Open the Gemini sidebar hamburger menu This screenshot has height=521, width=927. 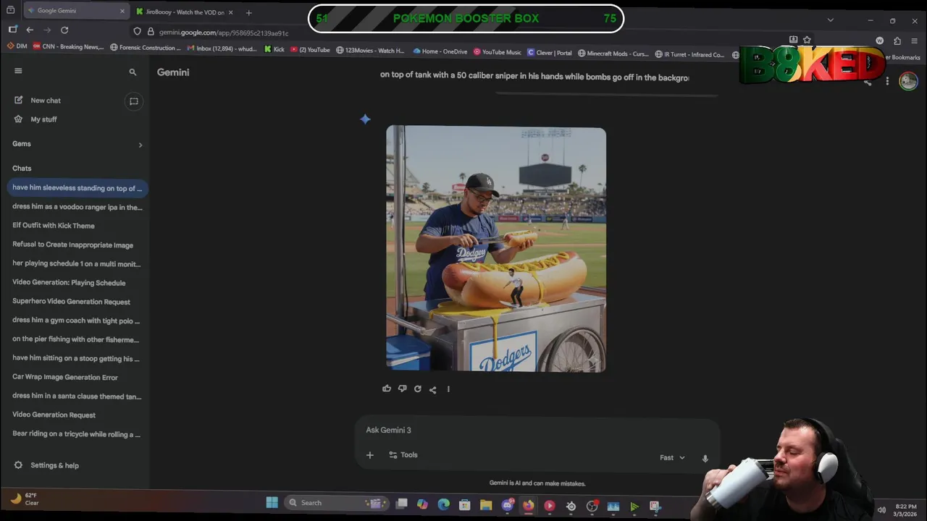point(18,71)
